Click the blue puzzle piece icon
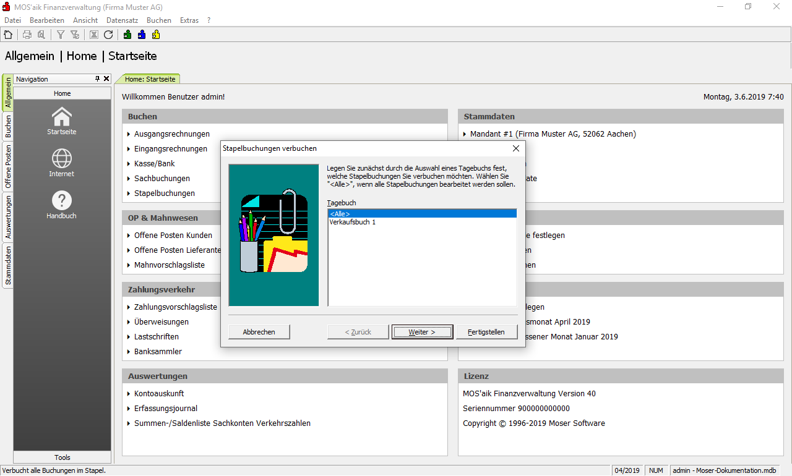The width and height of the screenshot is (792, 476). click(142, 35)
